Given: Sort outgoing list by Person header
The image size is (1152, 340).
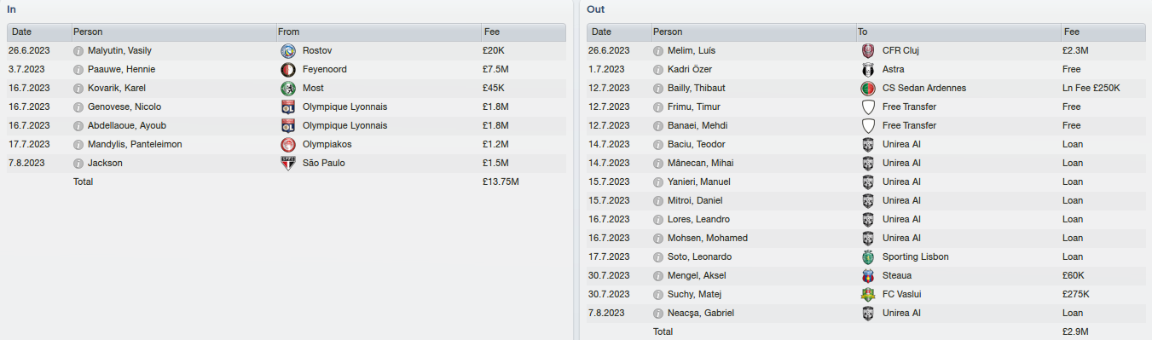Looking at the screenshot, I should click(x=752, y=32).
